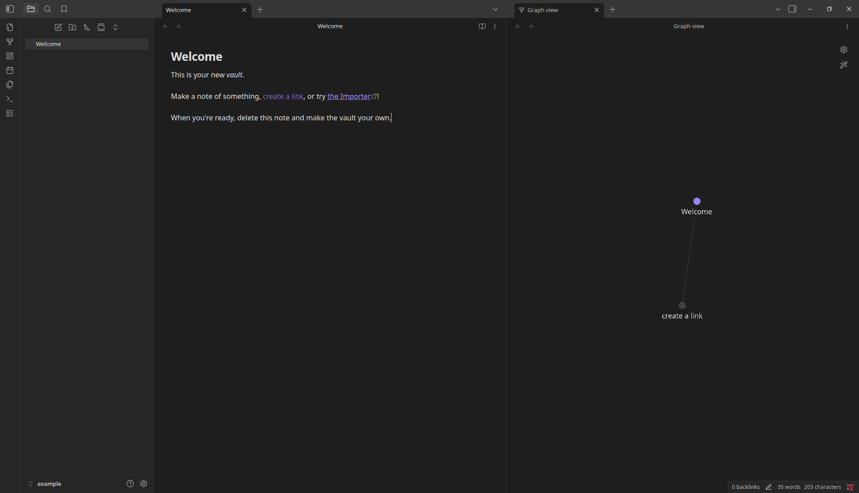Open the change sort order dropdown

coord(87,27)
